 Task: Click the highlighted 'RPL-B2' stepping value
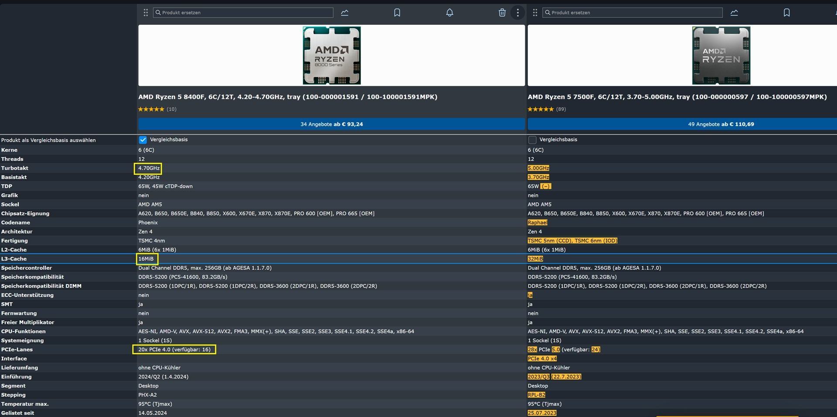(536, 395)
